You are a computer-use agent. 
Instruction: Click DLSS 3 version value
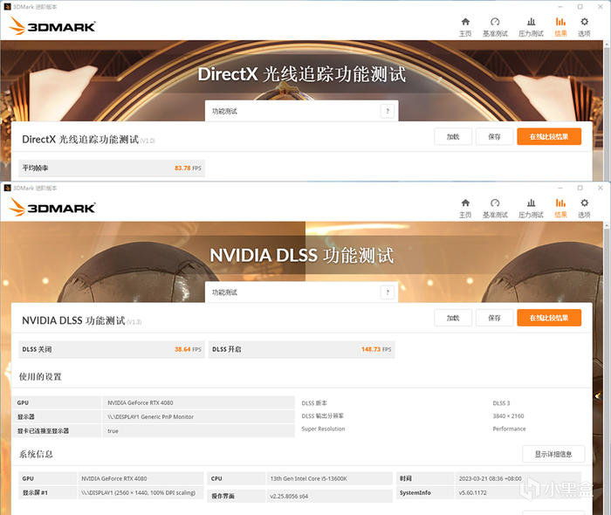click(x=501, y=403)
